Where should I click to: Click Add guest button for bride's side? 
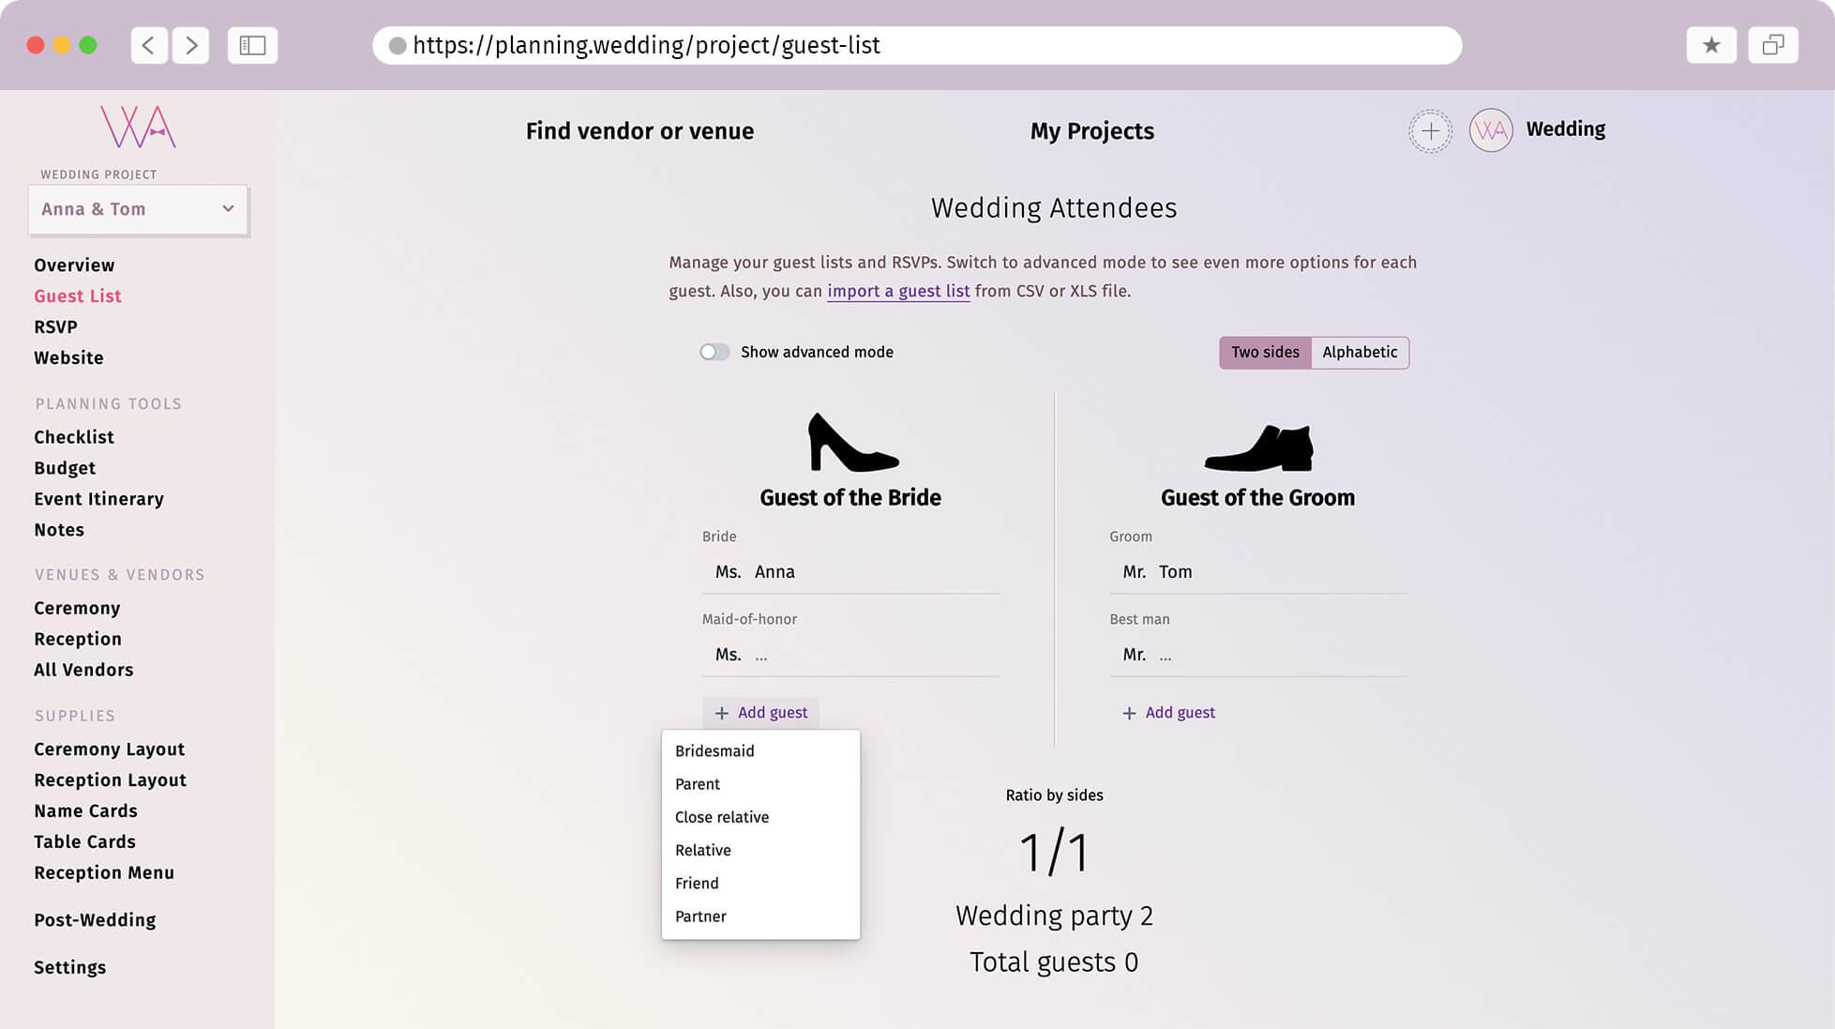tap(760, 713)
